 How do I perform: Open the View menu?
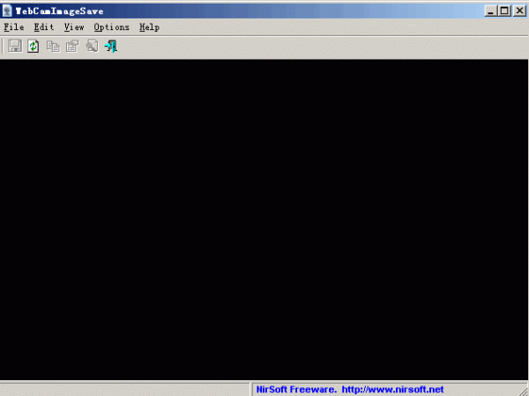[74, 27]
